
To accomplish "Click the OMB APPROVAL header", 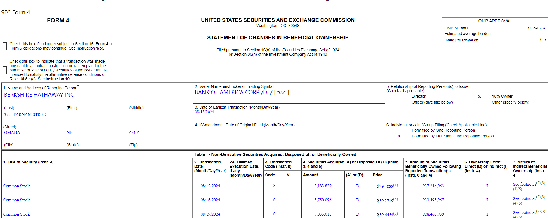I will click(495, 21).
